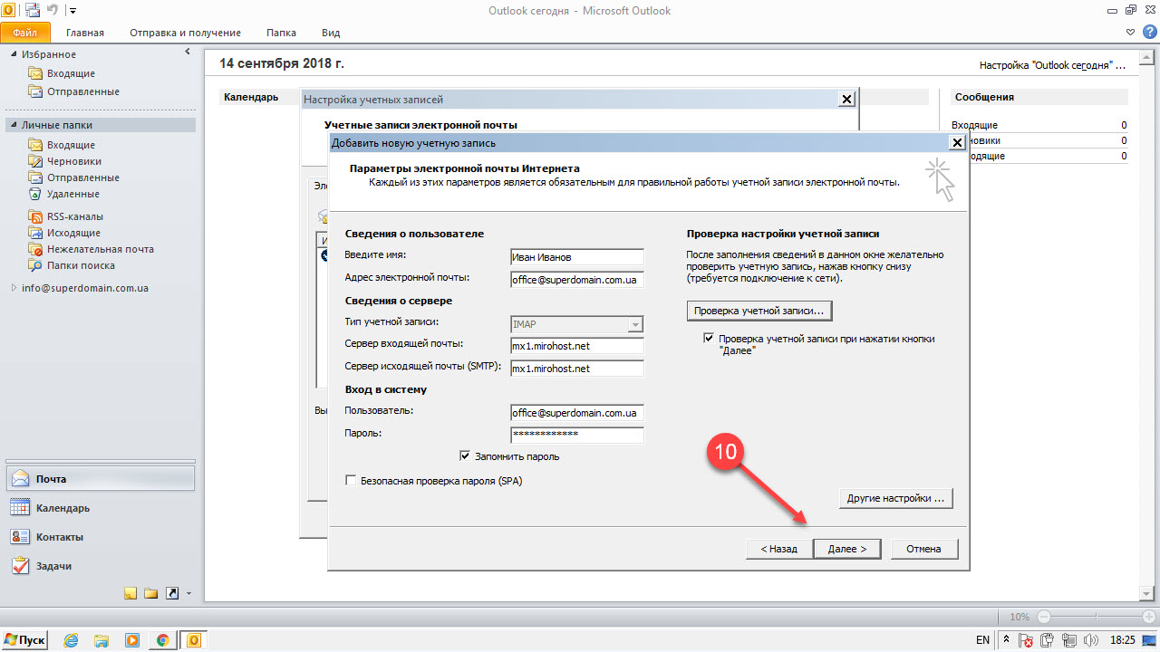Open Другие настройки ... button
This screenshot has width=1160, height=652.
point(895,498)
